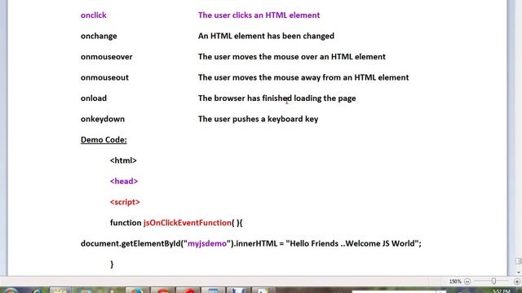Click "The browser has finished loading the page"
522x293 pixels.
click(277, 98)
